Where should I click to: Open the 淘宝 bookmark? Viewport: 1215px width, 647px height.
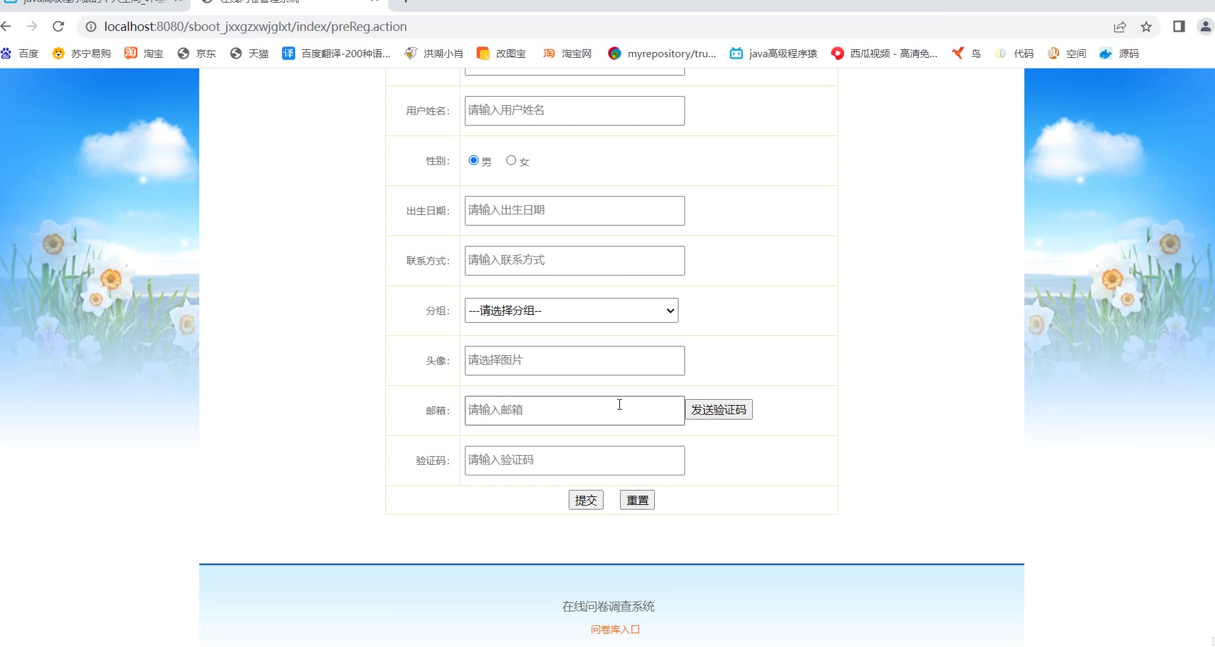[x=144, y=53]
